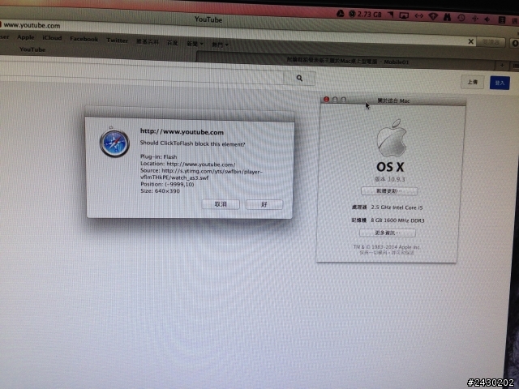Open the iCloud bookmark
519x389 pixels.
52,38
